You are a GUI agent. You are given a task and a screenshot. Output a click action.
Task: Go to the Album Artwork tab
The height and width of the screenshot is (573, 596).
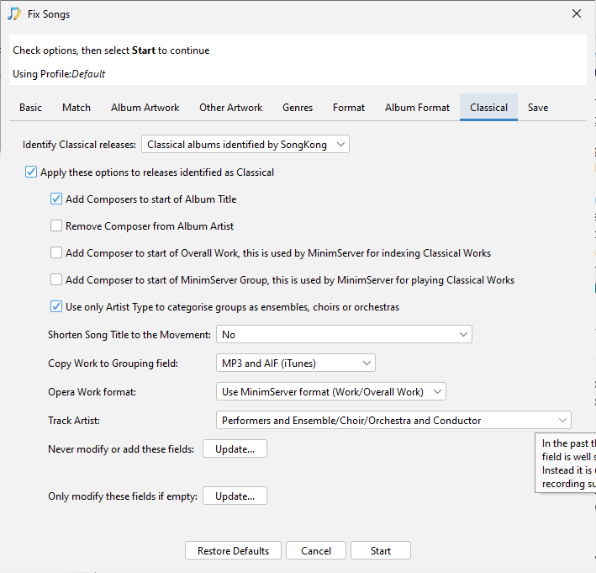tap(145, 108)
